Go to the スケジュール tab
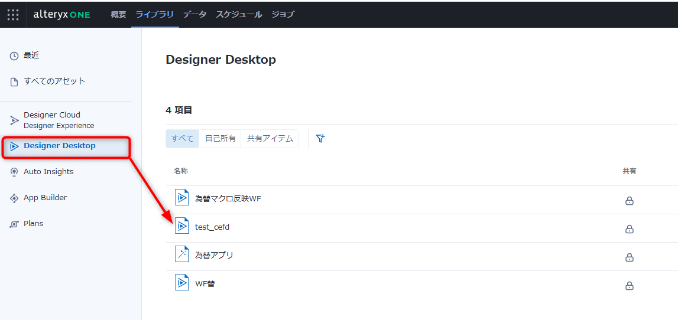The image size is (678, 320). [239, 14]
